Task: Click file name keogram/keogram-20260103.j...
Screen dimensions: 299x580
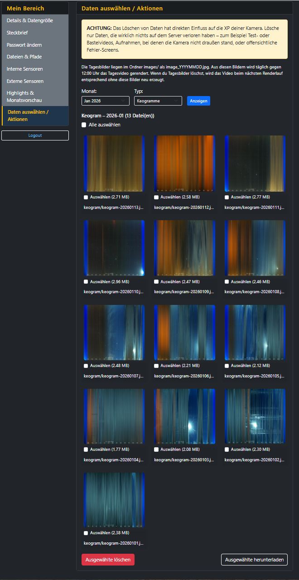Action: (x=184, y=459)
